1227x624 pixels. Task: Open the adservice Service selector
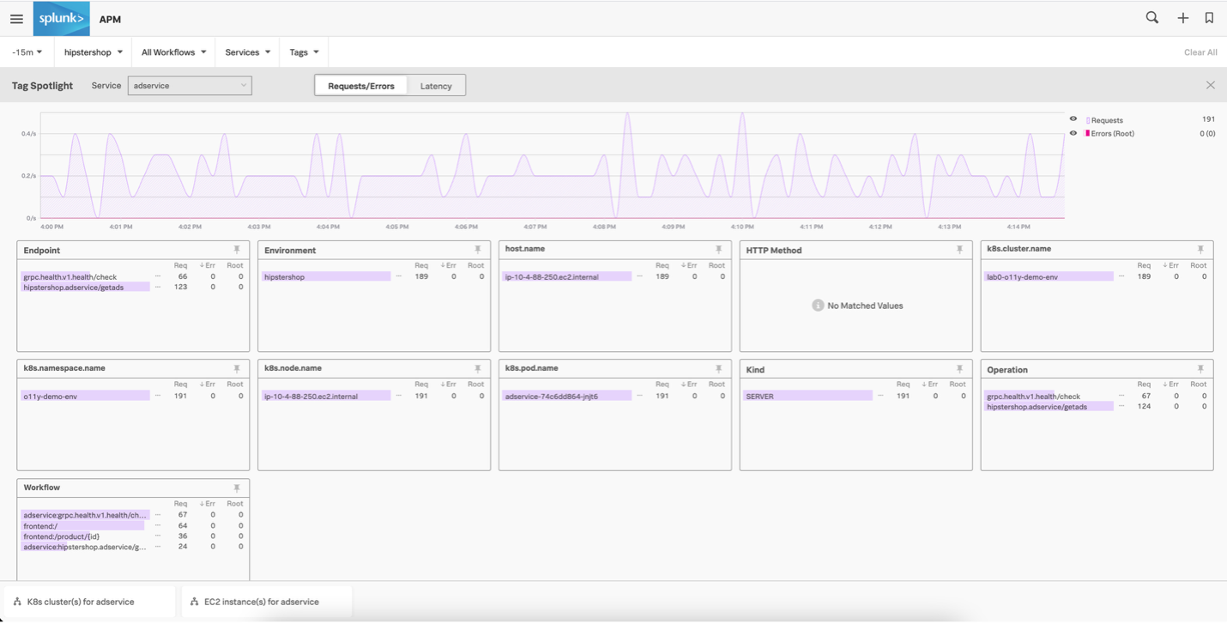(190, 85)
